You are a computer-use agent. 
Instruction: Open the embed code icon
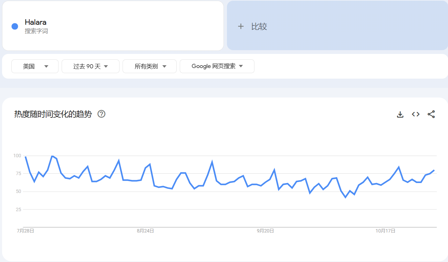[415, 114]
